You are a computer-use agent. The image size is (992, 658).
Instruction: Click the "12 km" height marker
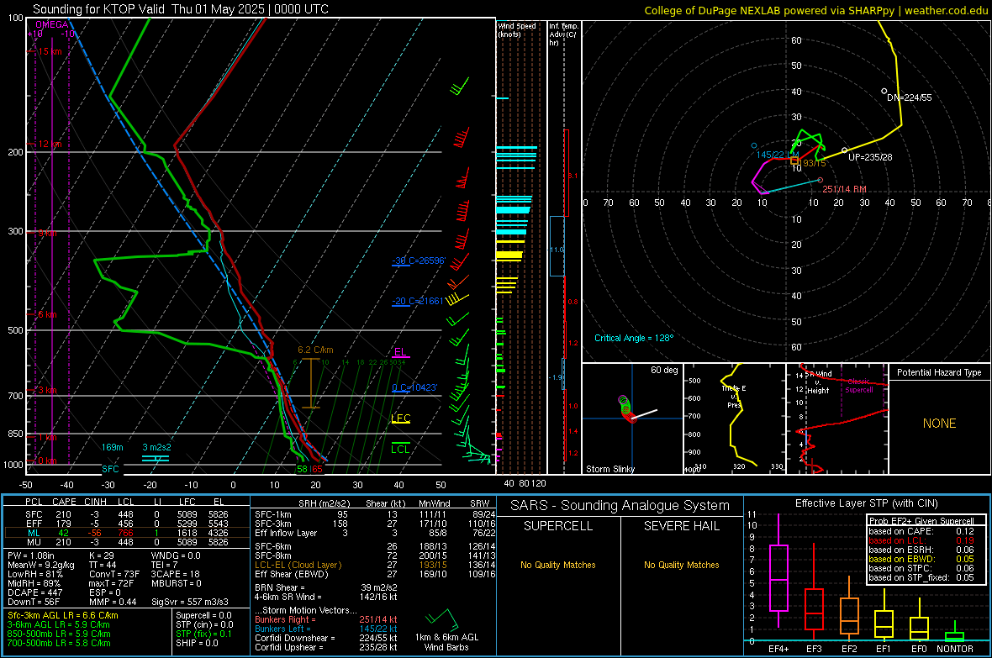(x=50, y=145)
